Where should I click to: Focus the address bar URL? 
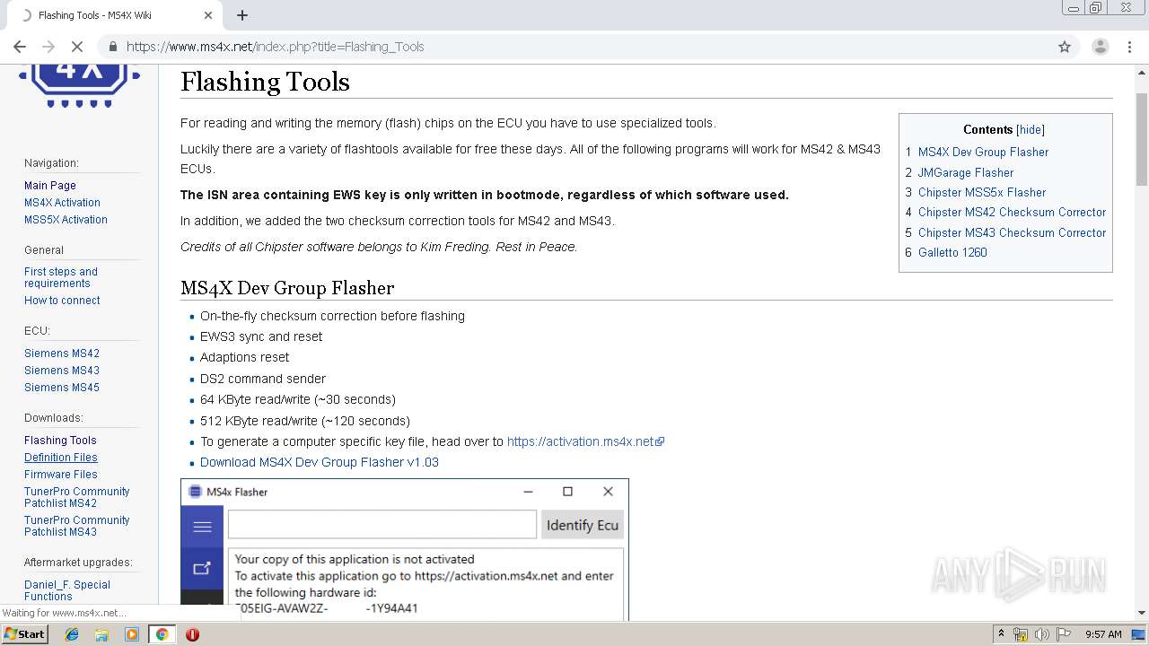coord(275,47)
